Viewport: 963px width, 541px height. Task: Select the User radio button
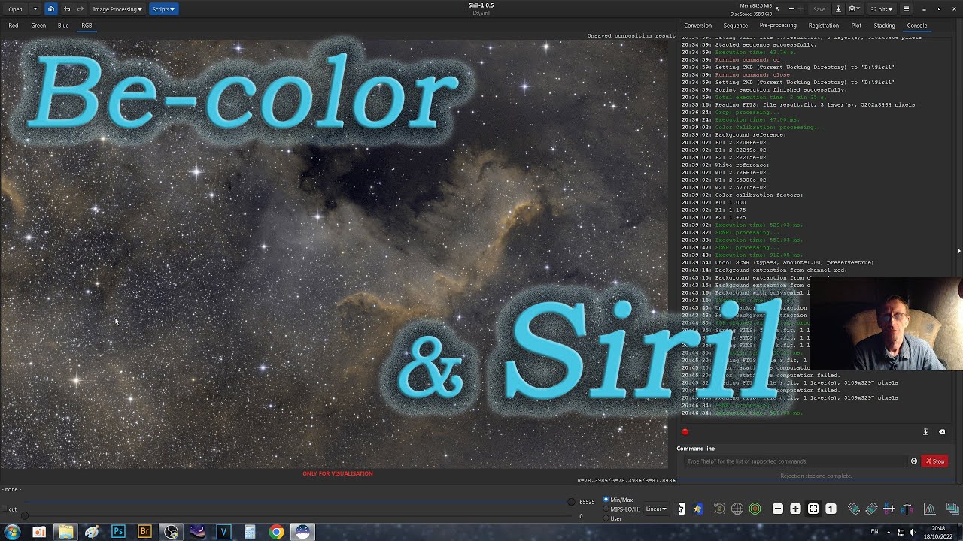click(606, 518)
